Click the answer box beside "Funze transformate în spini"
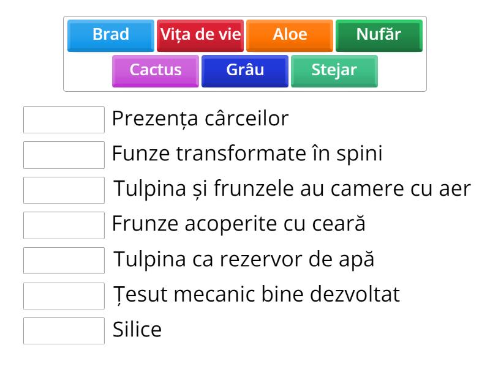490x367 pixels. (64, 155)
